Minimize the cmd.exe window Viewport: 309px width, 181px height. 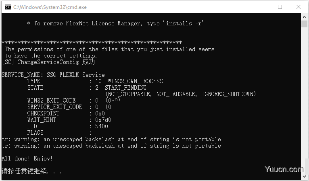point(262,7)
